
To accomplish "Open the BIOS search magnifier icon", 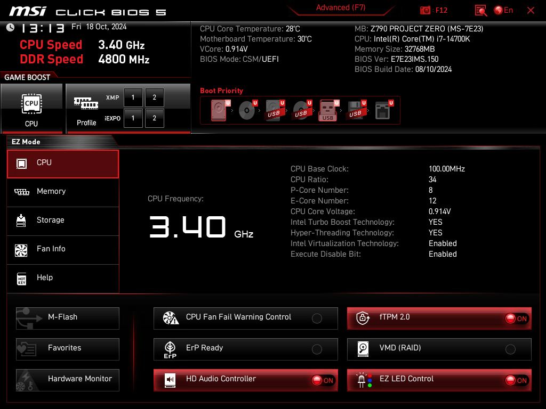I will pyautogui.click(x=480, y=11).
